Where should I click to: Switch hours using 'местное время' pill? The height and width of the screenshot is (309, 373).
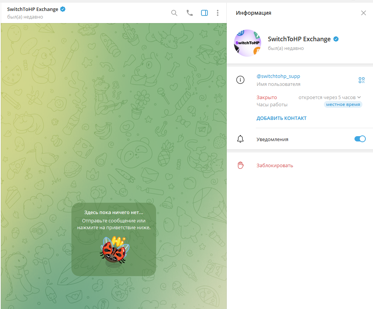(x=343, y=104)
